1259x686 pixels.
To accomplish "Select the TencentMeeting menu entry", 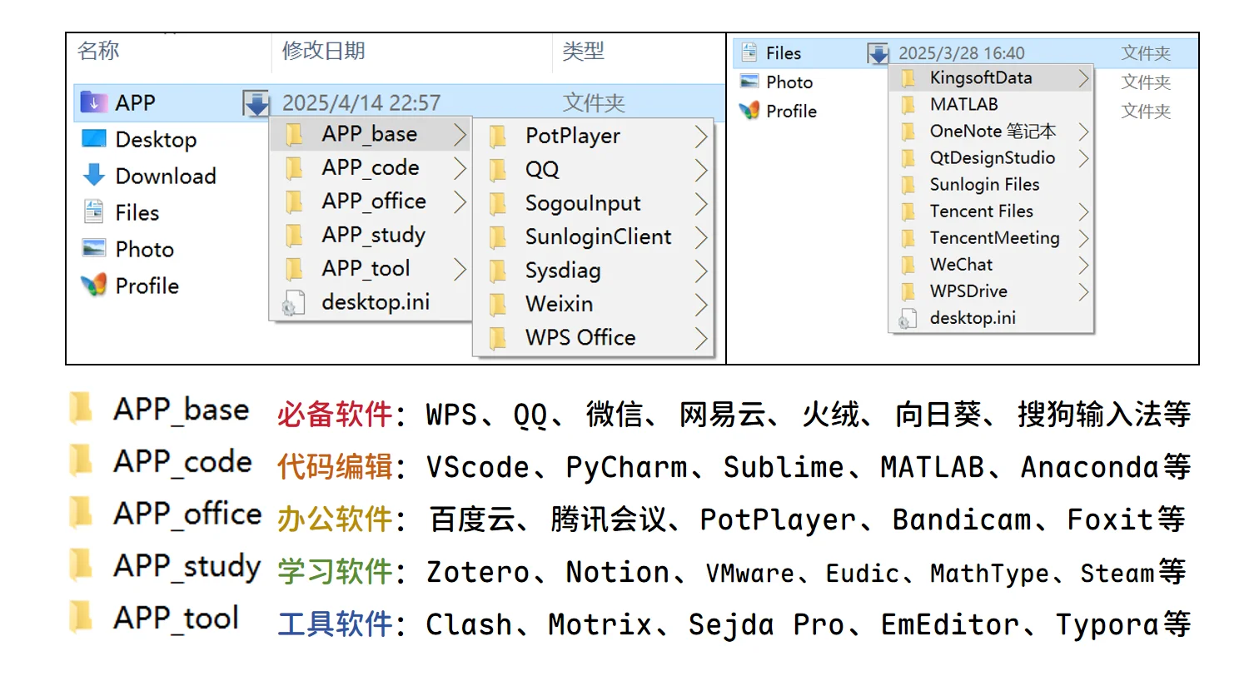I will [992, 238].
